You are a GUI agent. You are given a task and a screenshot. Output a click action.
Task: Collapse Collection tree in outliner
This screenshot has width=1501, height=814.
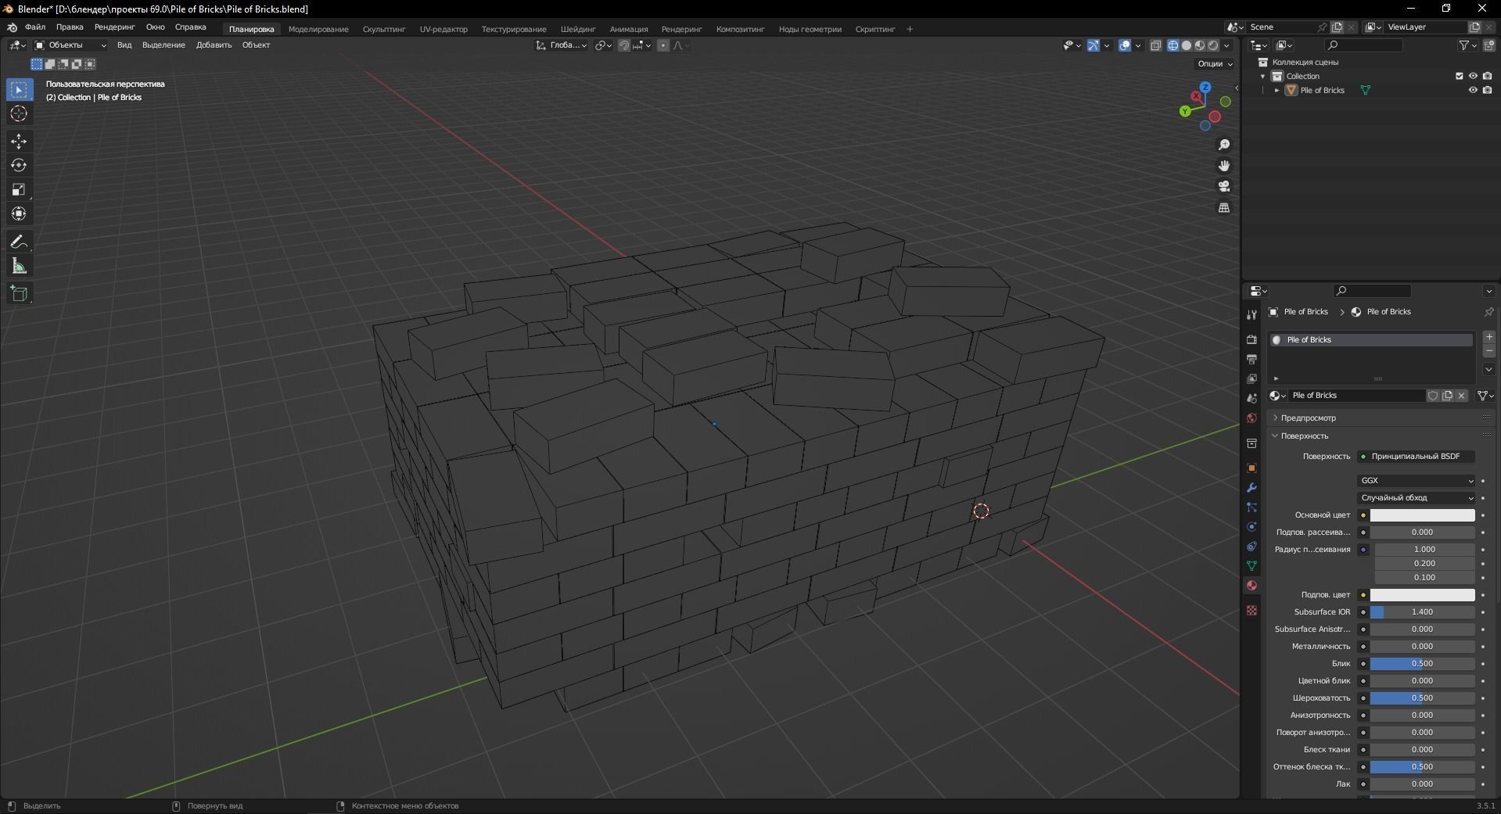(x=1262, y=77)
